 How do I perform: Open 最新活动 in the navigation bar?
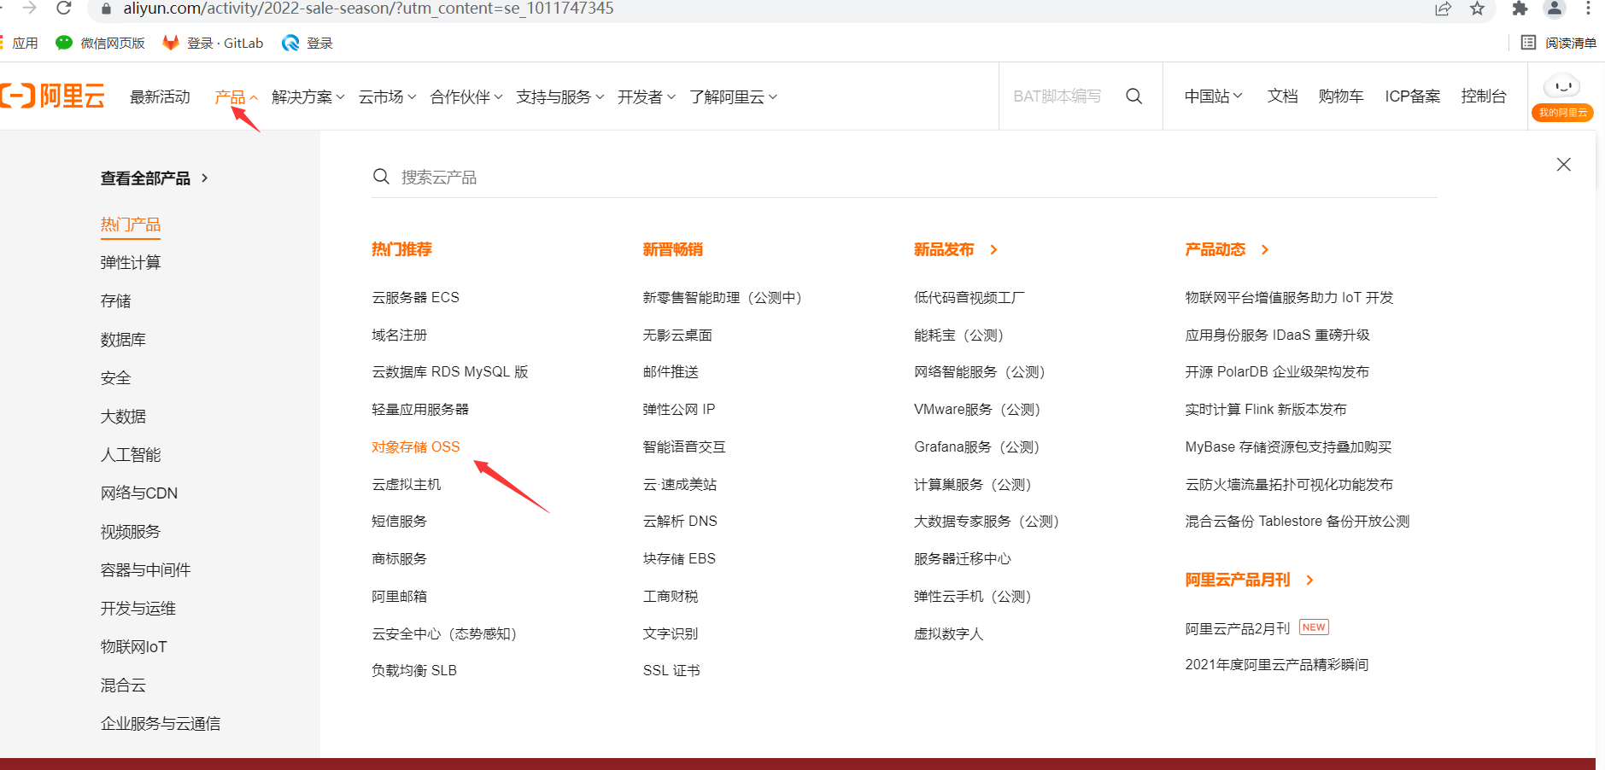click(x=160, y=97)
